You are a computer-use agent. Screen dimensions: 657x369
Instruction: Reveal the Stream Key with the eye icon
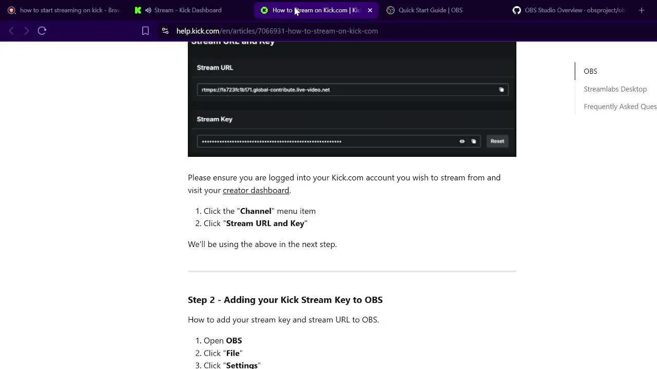coord(462,141)
